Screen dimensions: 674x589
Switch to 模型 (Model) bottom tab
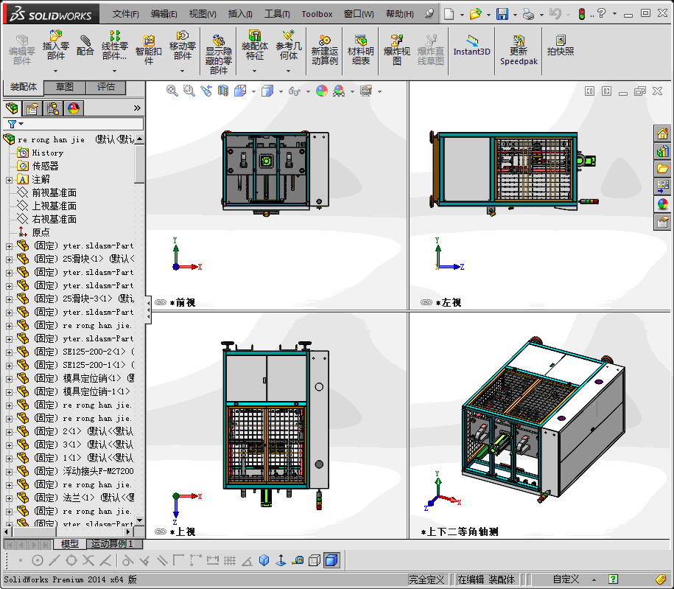70,544
